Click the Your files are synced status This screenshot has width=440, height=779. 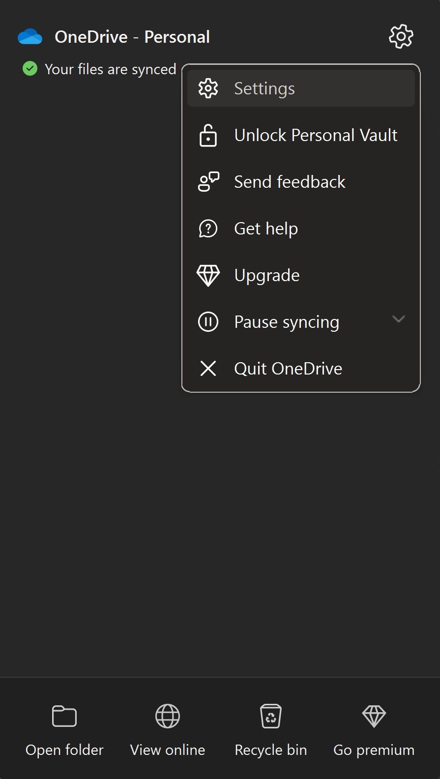pos(110,69)
